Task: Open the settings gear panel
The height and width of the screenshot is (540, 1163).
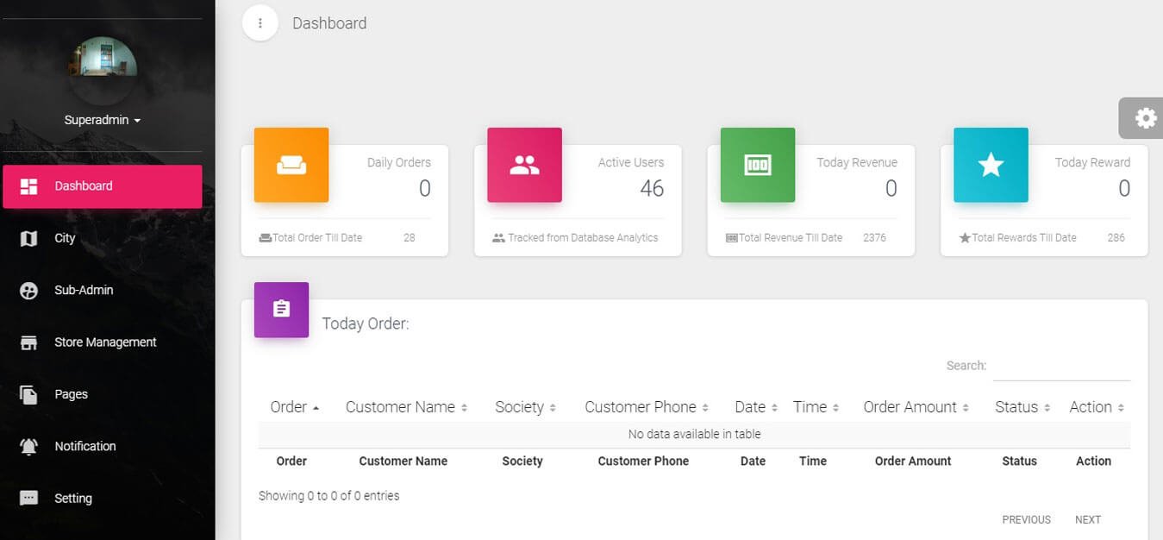Action: [x=1144, y=118]
